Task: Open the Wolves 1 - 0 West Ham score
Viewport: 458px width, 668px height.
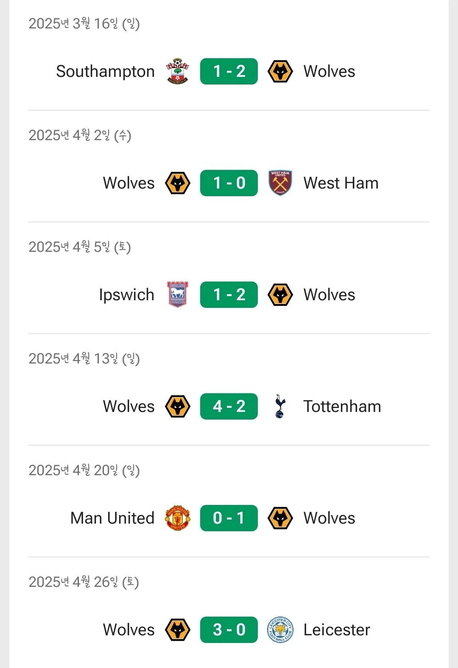Action: point(229,183)
